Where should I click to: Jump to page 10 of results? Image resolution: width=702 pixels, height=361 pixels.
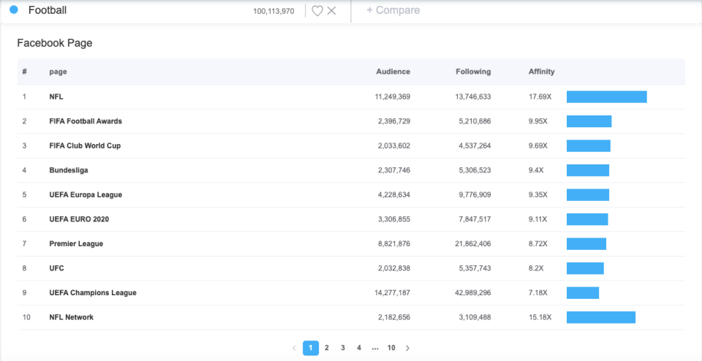coord(391,348)
